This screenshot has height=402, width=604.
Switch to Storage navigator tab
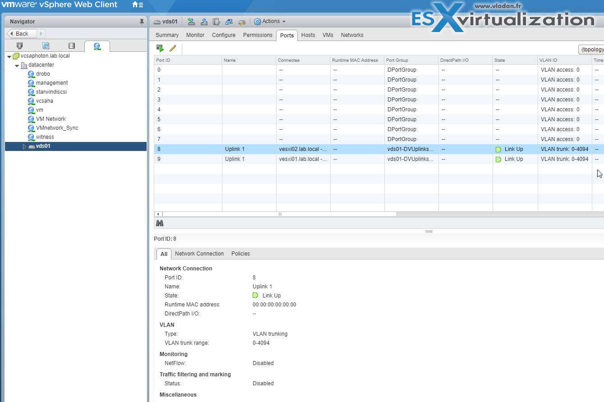pyautogui.click(x=71, y=46)
